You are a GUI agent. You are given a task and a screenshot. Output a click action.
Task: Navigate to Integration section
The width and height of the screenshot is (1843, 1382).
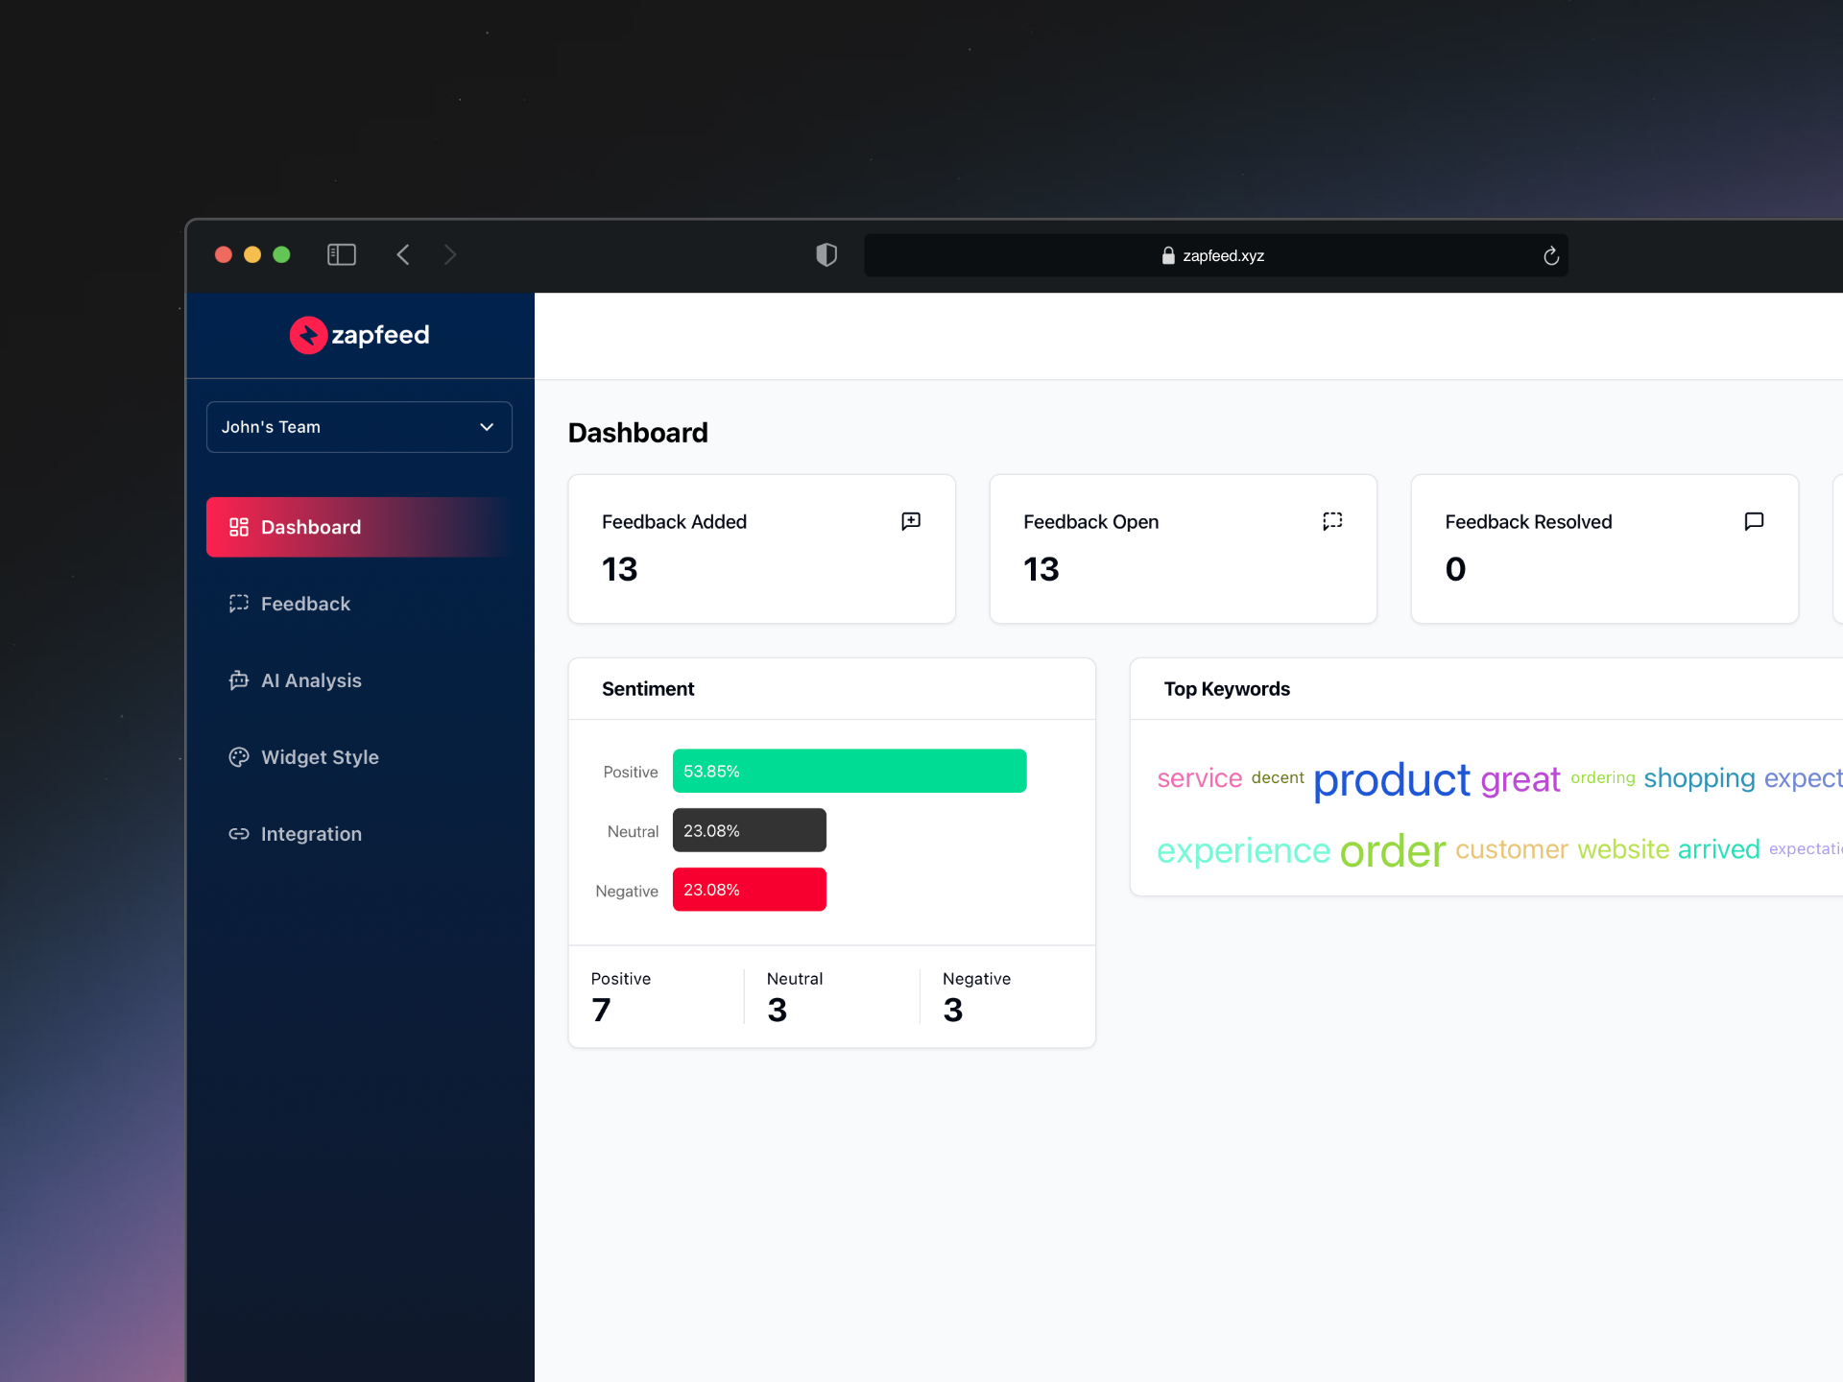coord(311,834)
